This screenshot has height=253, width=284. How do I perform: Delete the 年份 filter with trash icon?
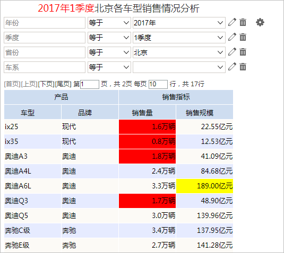click(x=243, y=22)
